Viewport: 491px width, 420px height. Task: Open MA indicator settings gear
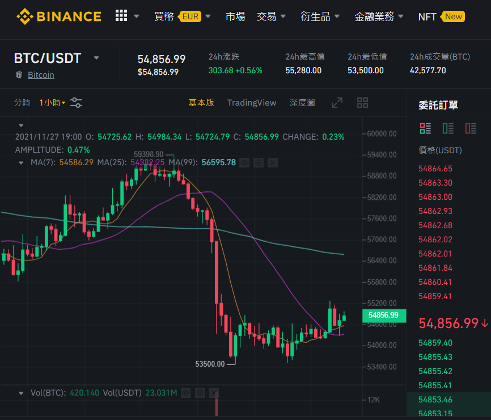click(x=259, y=163)
